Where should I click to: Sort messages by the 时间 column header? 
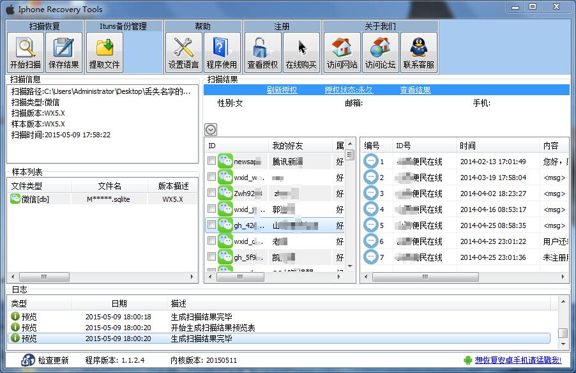pyautogui.click(x=497, y=146)
